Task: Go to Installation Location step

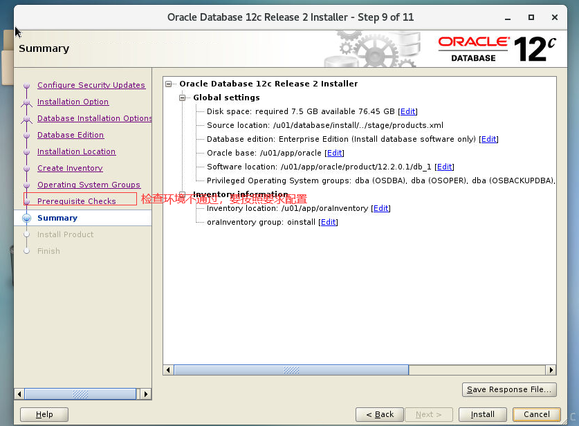Action: tap(76, 151)
